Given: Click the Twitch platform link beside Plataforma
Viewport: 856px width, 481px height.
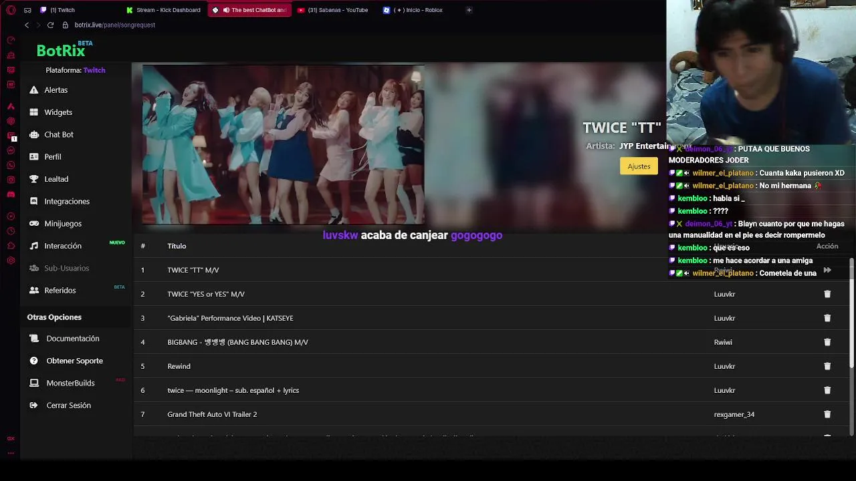Looking at the screenshot, I should coord(94,70).
